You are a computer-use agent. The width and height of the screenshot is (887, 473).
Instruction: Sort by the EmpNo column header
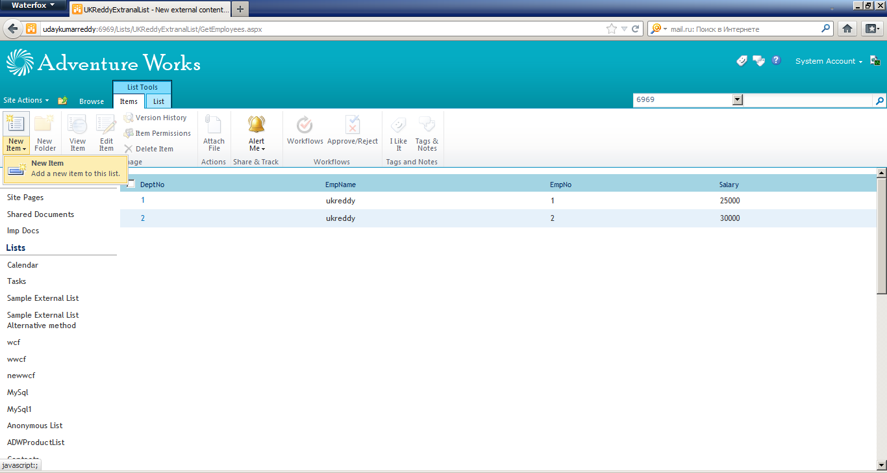point(560,185)
